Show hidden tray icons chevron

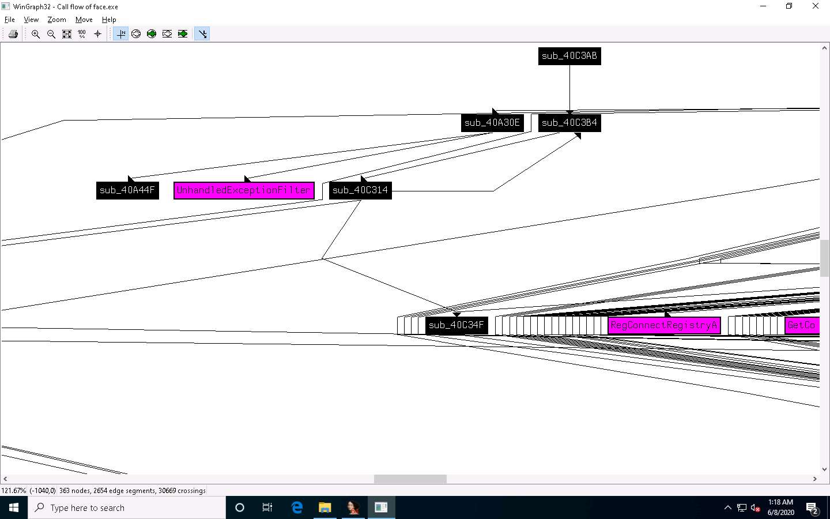(x=727, y=508)
